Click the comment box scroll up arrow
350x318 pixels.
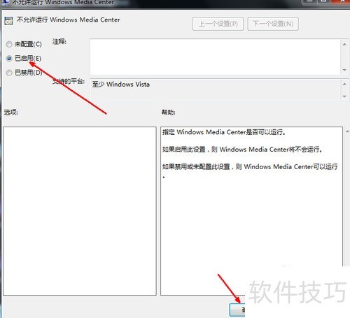[344, 44]
